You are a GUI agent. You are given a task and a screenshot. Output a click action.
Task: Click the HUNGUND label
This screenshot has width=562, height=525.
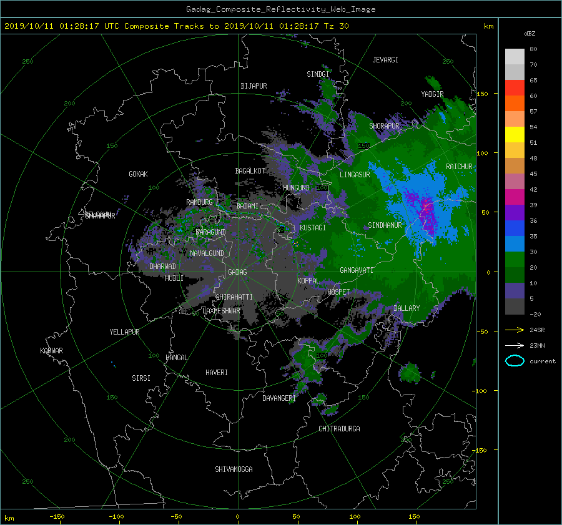pos(296,188)
